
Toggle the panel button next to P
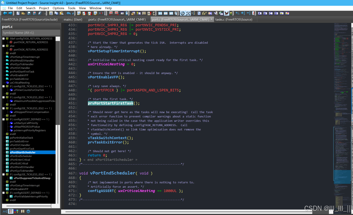tap(188, 13)
